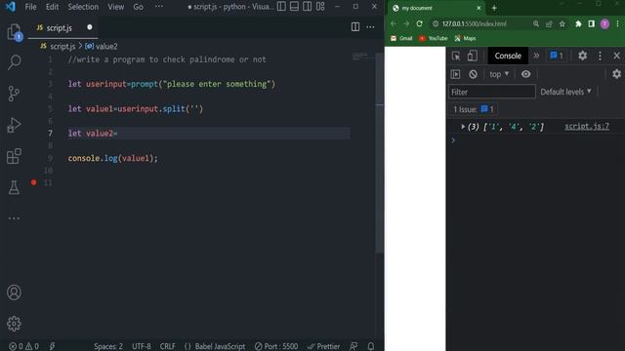This screenshot has width=625, height=351.
Task: Open the Extensions view
Action: tap(14, 156)
